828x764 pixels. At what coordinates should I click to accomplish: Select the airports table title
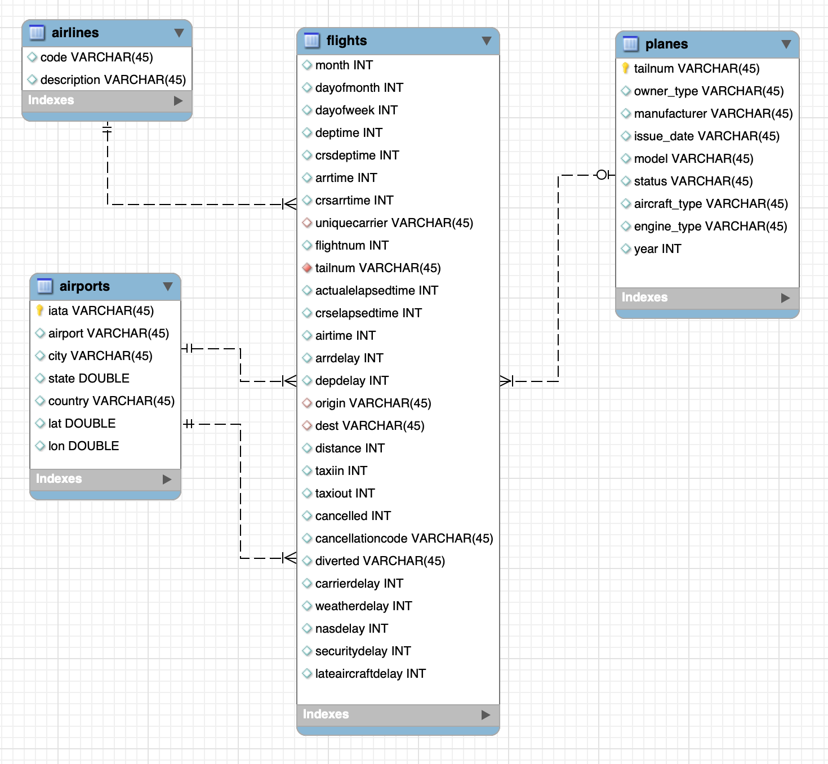[x=85, y=286]
